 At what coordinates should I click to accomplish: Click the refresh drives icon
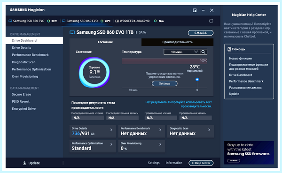pos(211,21)
